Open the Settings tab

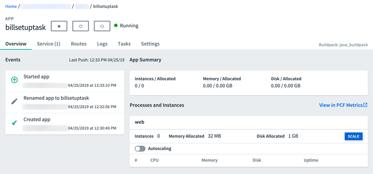point(150,44)
